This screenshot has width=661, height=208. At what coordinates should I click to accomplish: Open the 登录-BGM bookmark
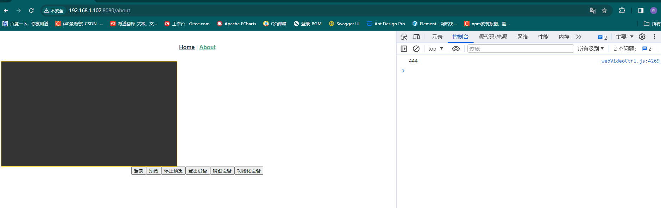pyautogui.click(x=308, y=24)
